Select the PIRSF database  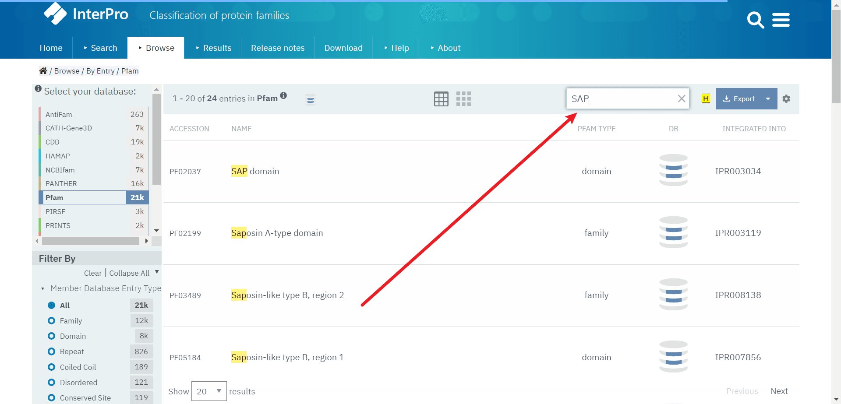pos(94,211)
